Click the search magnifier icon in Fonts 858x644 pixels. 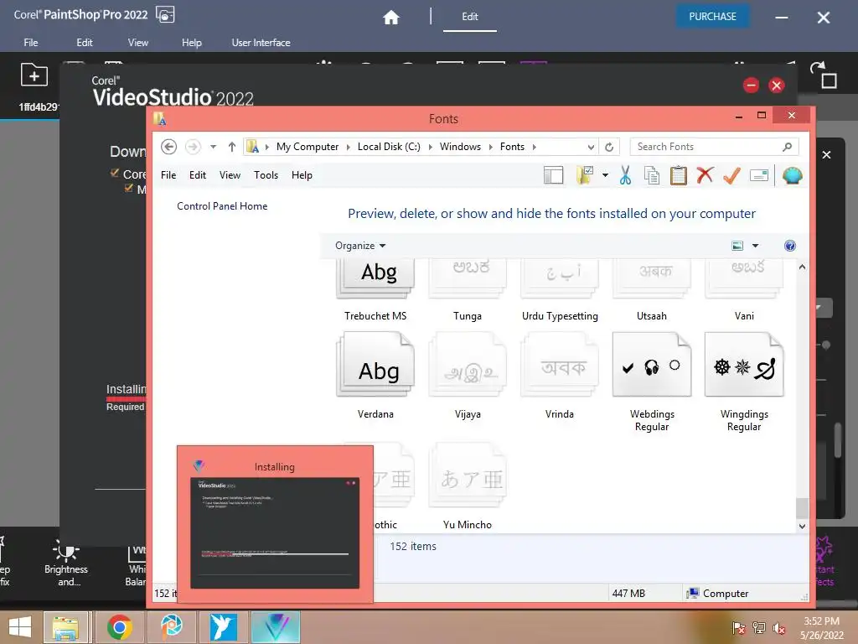pos(787,147)
